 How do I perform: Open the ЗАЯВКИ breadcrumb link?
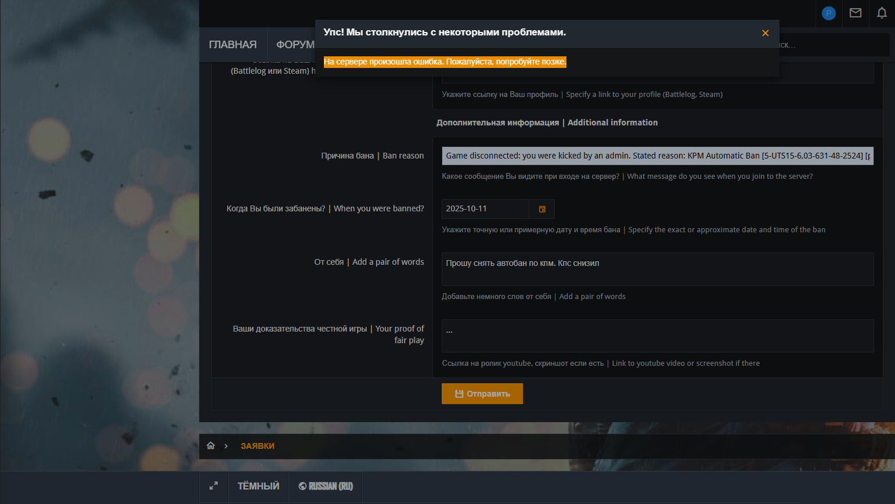(258, 446)
